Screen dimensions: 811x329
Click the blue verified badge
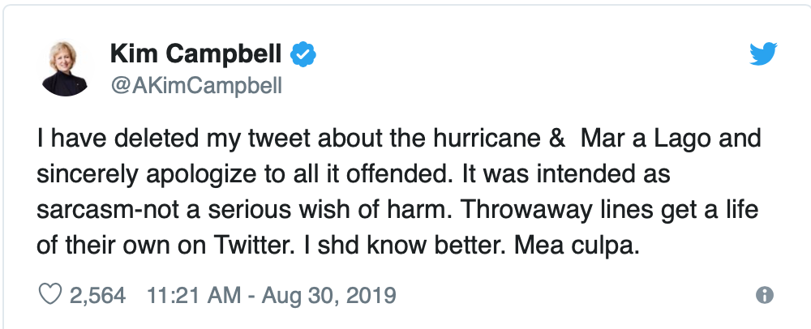point(303,54)
